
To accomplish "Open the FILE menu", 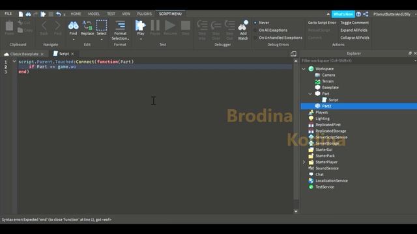I will 8,14.
